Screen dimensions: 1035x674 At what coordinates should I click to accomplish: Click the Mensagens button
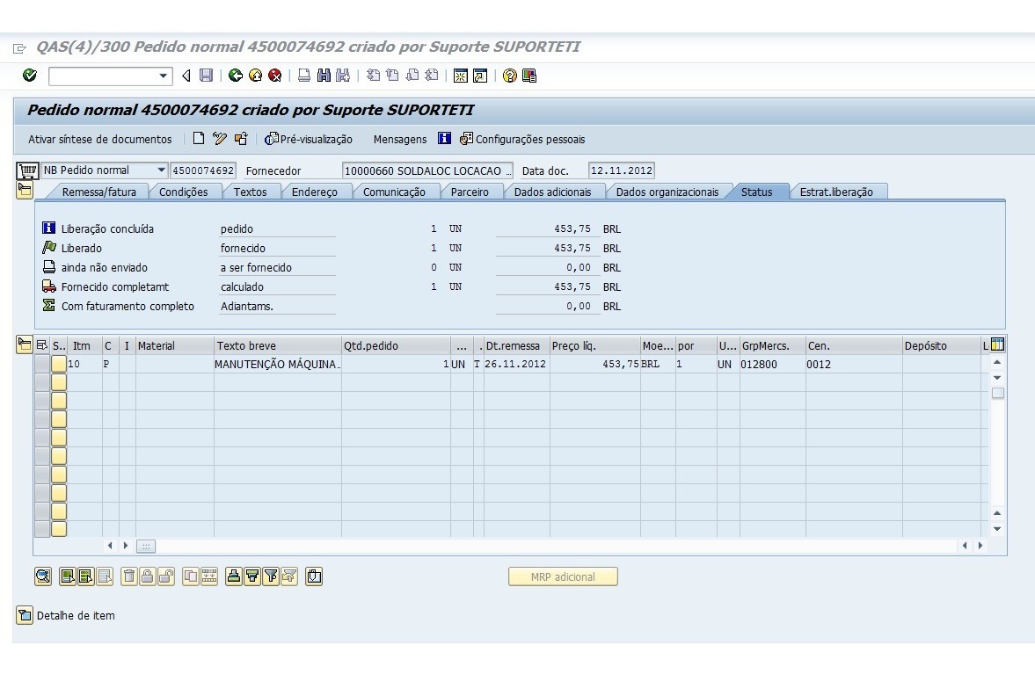(x=400, y=139)
